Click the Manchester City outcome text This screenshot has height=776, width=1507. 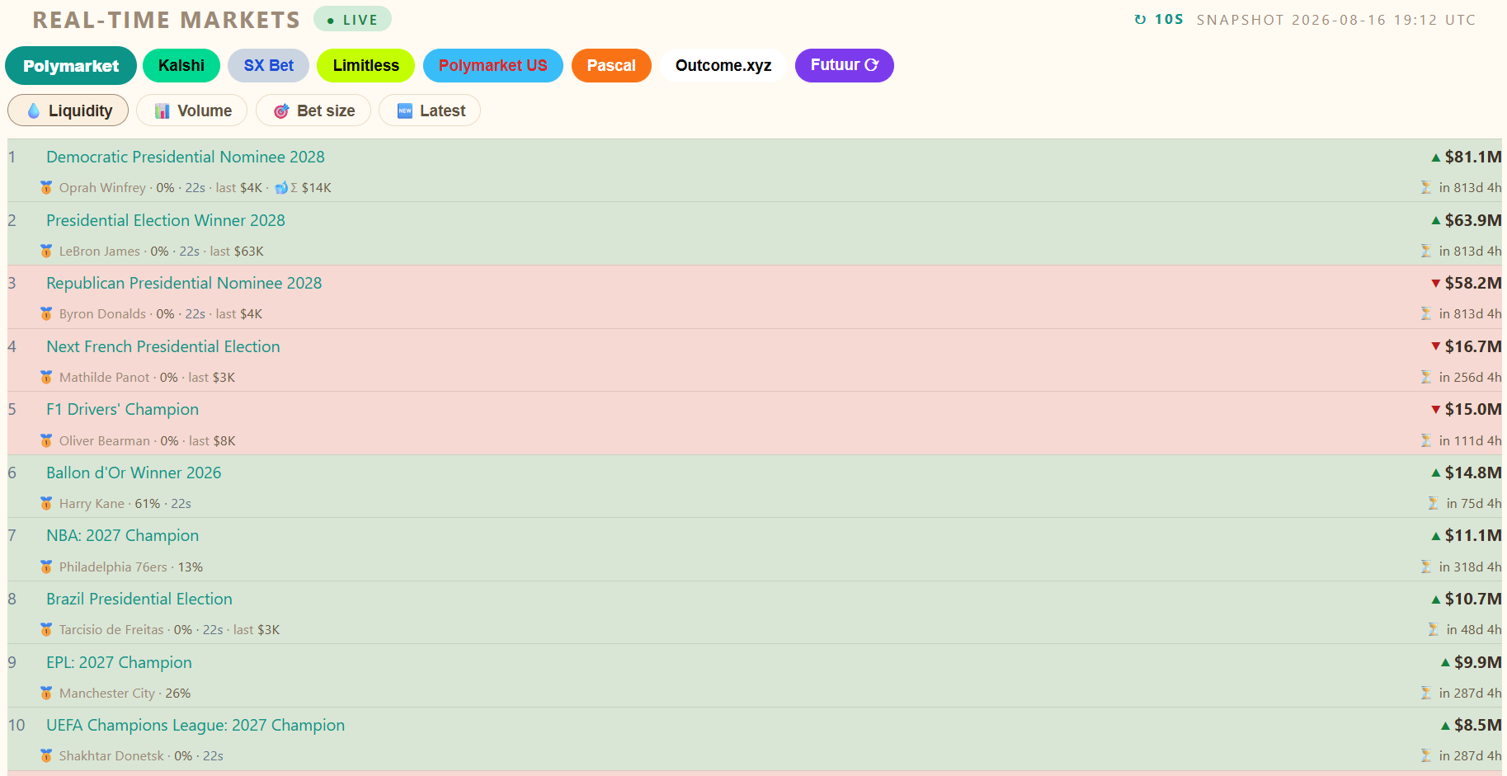(x=107, y=693)
